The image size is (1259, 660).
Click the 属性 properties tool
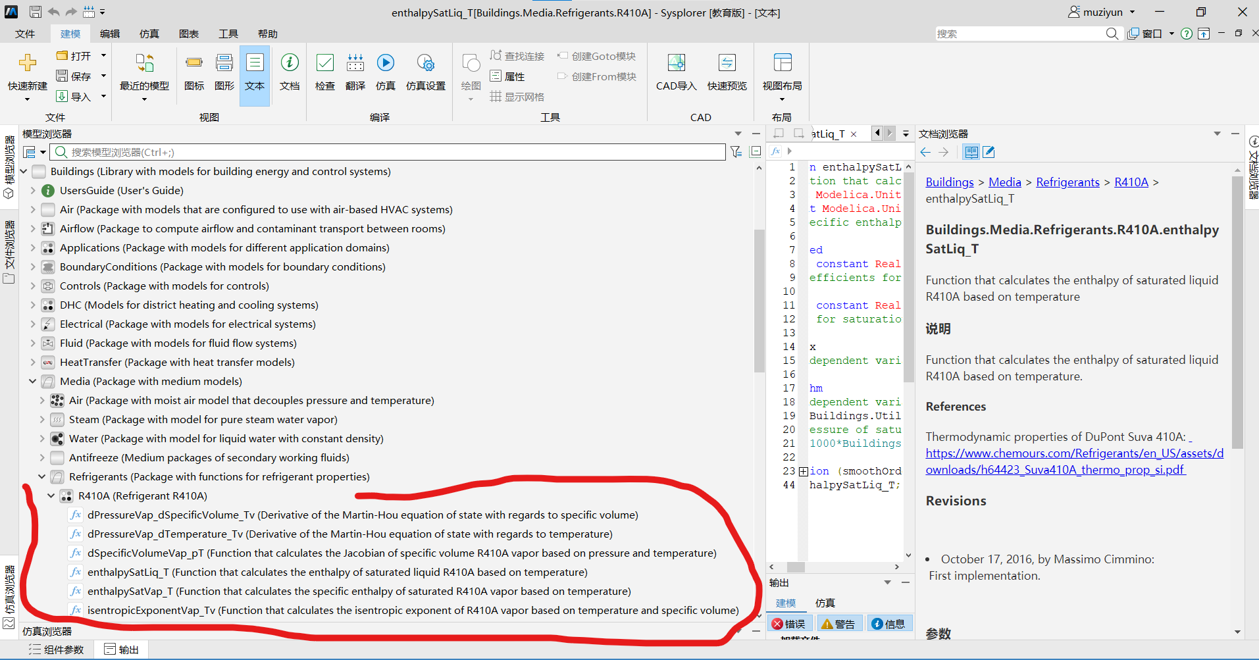coord(507,76)
